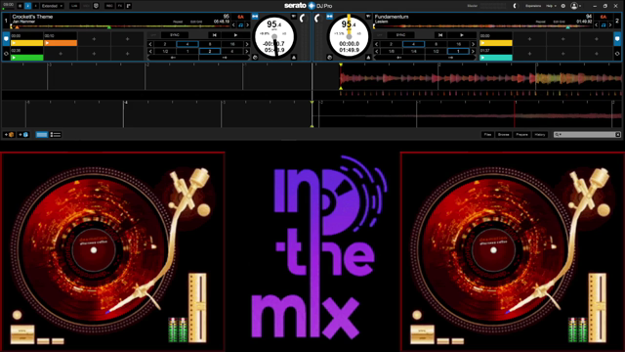Enable SYNC on deck 1
Screen dimensions: 625x352
pos(175,35)
